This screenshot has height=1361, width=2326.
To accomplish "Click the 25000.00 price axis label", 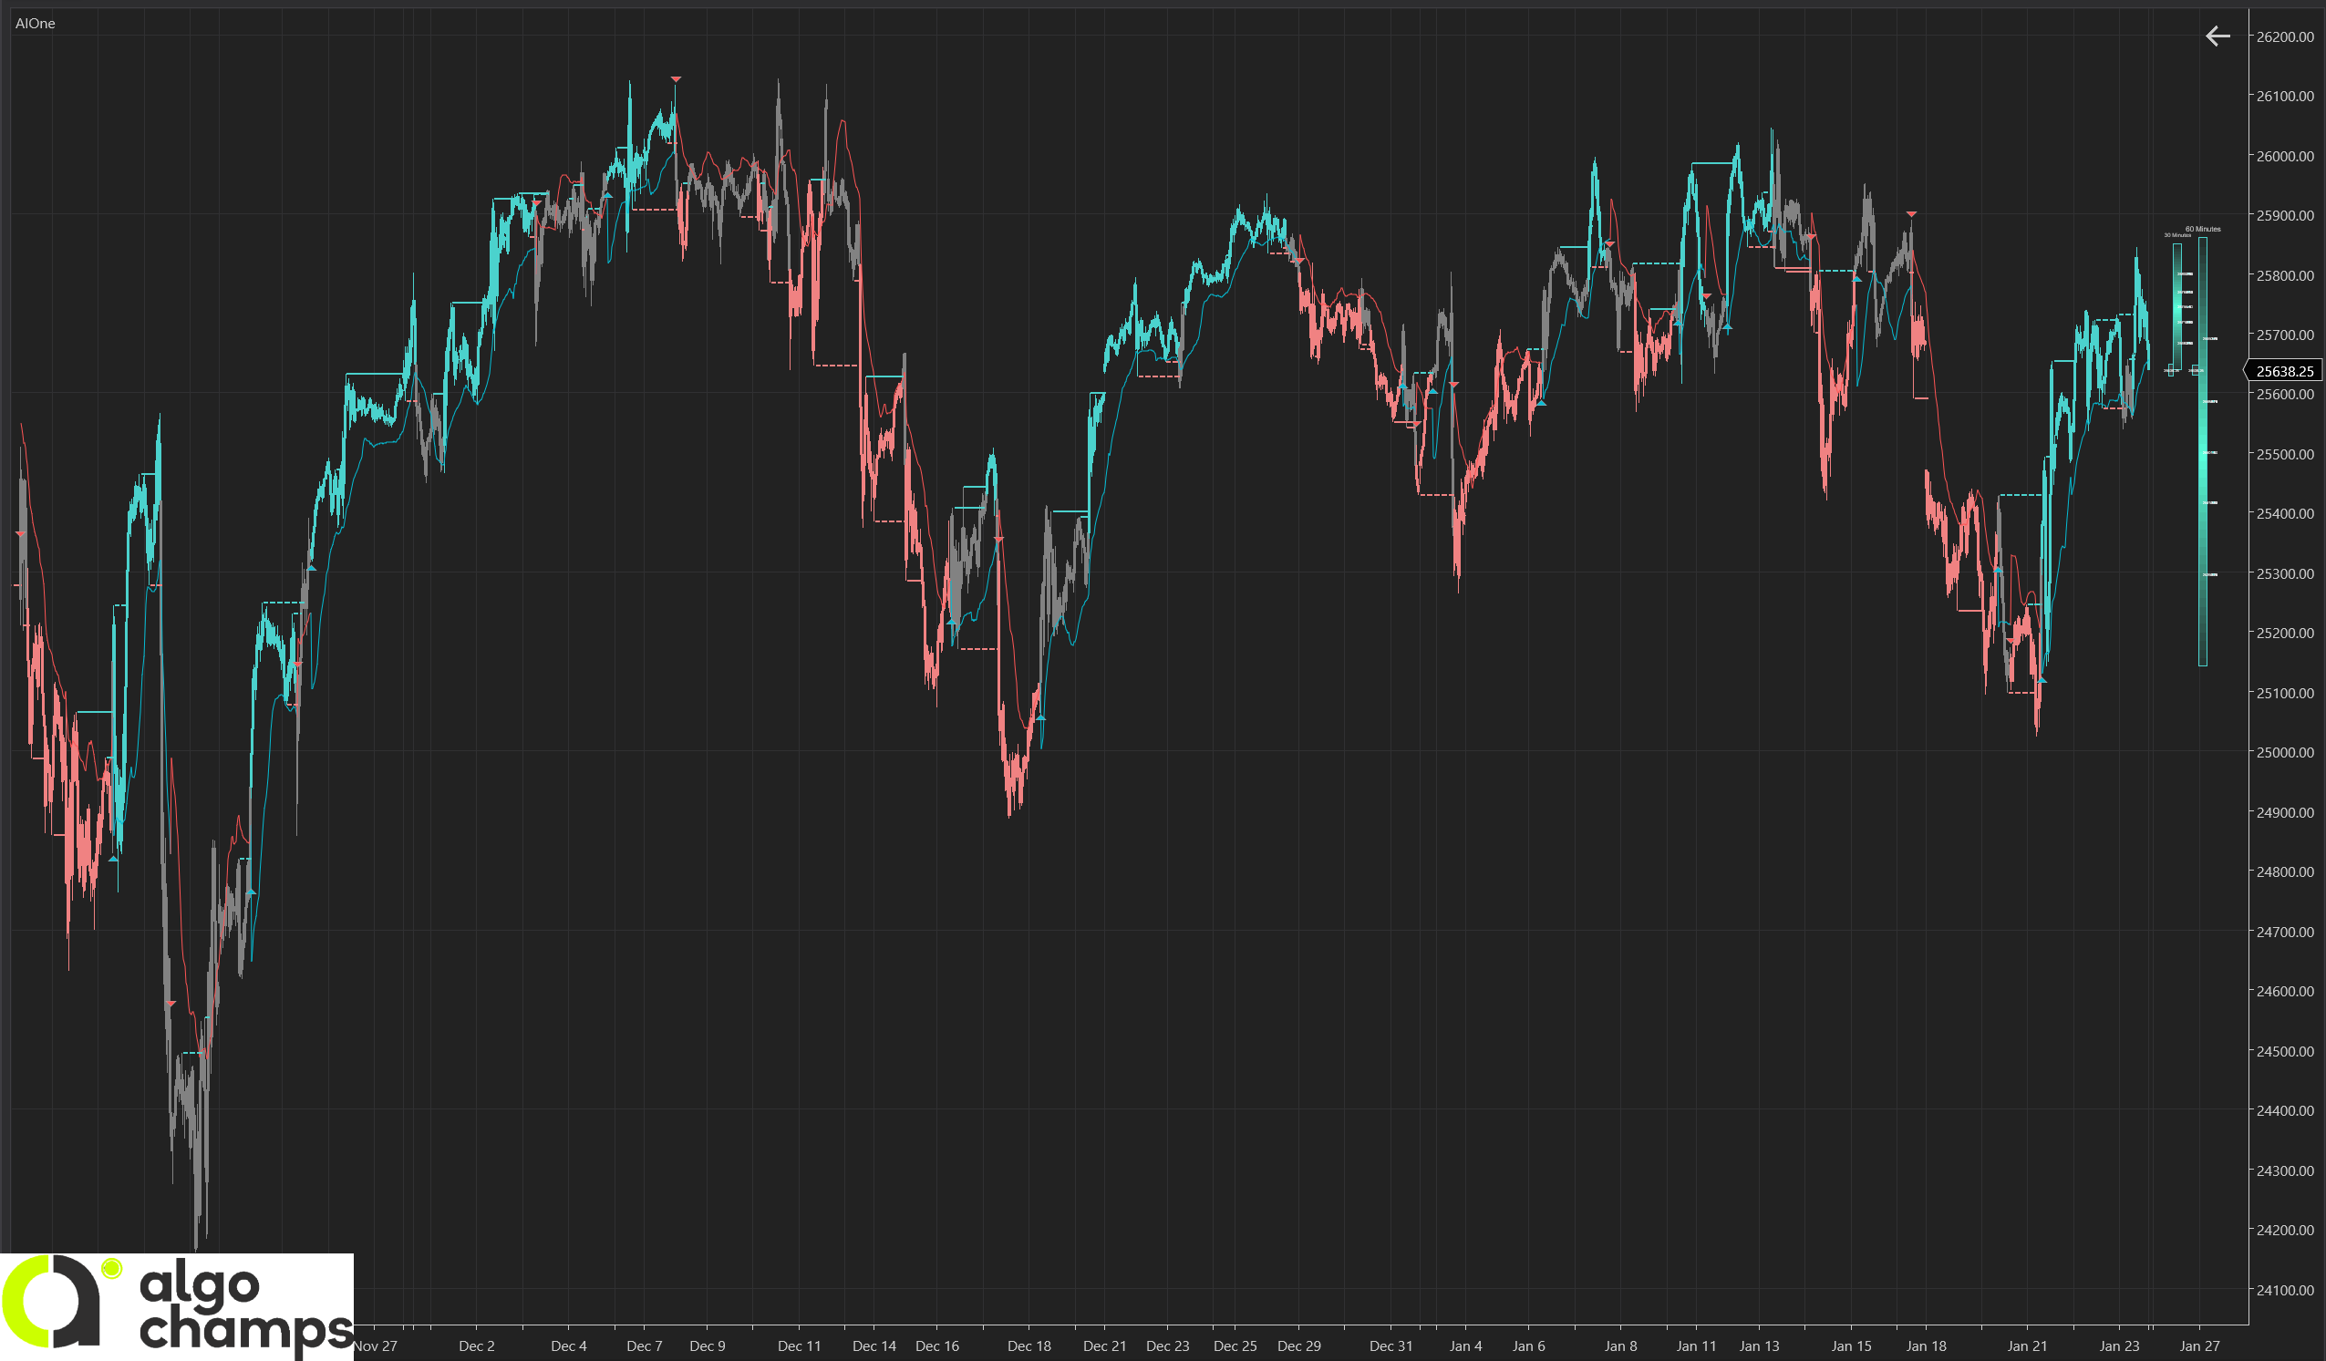I will [x=2284, y=752].
